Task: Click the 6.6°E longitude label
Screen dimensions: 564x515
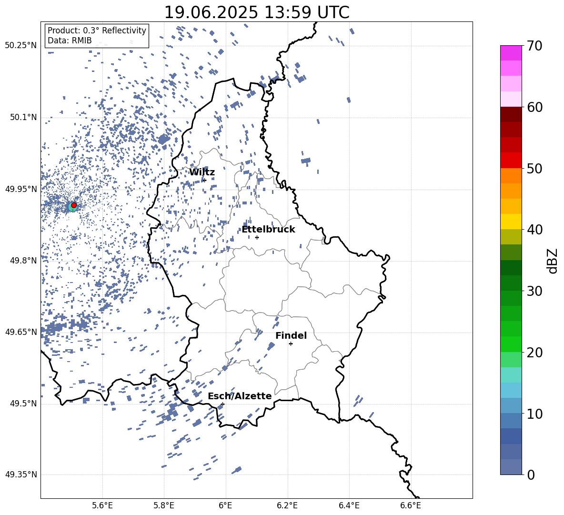Action: point(411,505)
